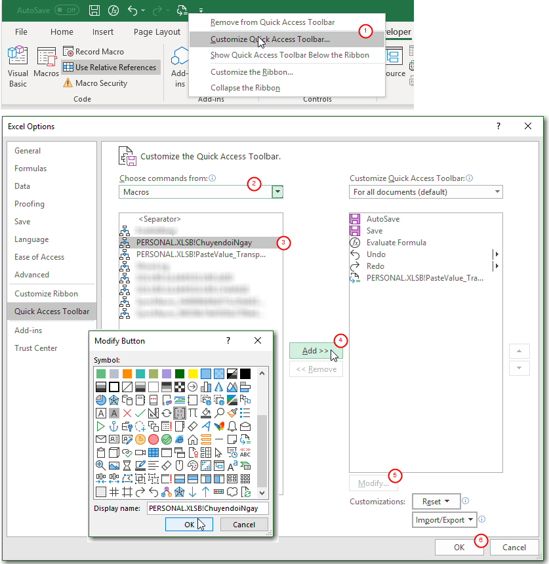Screen dimensions: 549x564
Task: Click Cancel in Excel Options dialog
Action: pyautogui.click(x=514, y=547)
